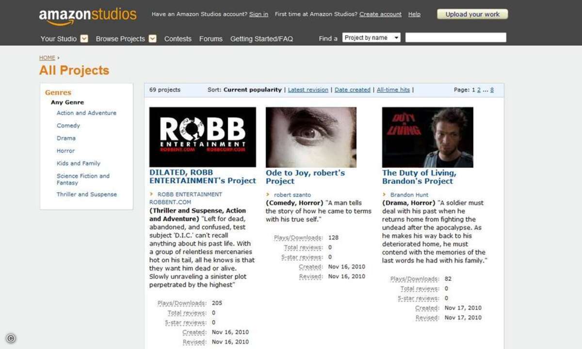Click arrow icon beside robert szanto
The width and height of the screenshot is (582, 349).
coord(268,195)
